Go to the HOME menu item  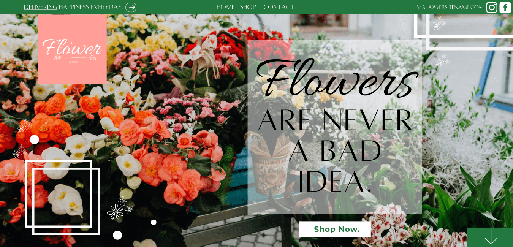pyautogui.click(x=225, y=7)
